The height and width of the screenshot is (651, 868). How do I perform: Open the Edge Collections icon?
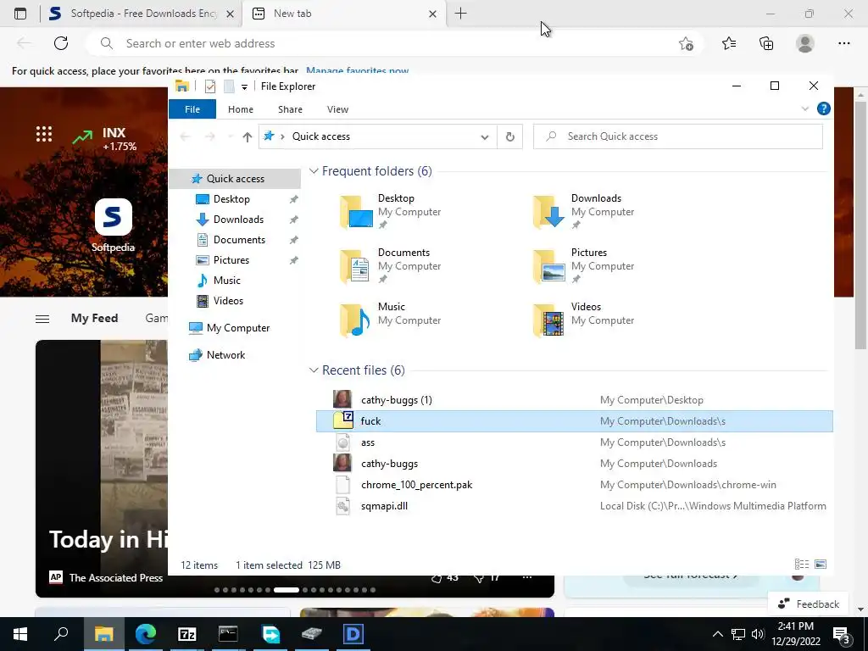tap(766, 43)
